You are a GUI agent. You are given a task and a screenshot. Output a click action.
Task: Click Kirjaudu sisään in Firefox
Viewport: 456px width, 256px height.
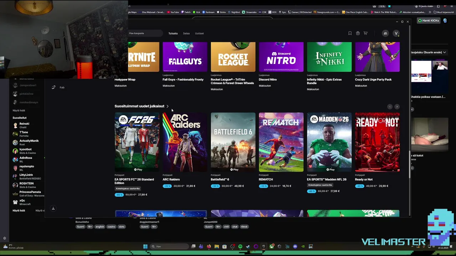click(424, 6)
